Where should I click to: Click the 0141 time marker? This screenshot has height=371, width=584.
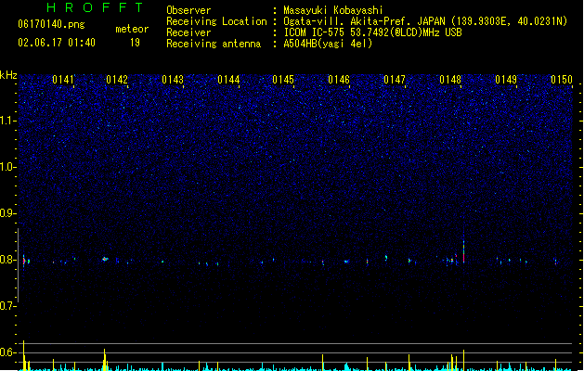tap(63, 80)
